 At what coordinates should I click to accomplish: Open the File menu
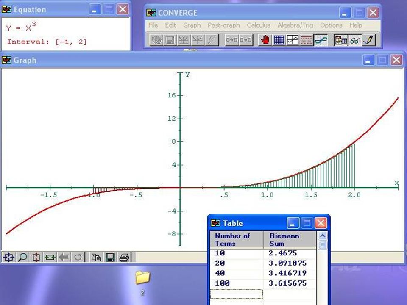(x=153, y=25)
